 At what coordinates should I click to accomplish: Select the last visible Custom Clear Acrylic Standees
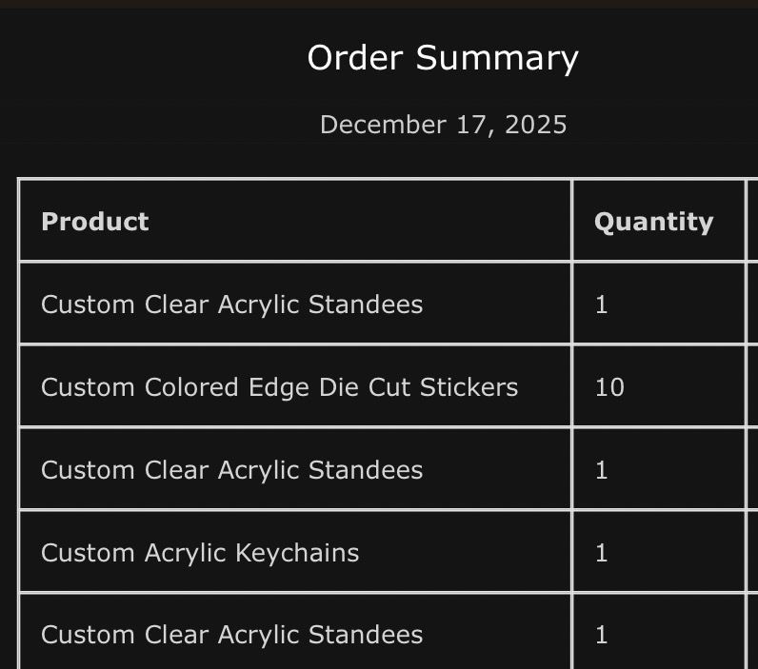[x=232, y=635]
